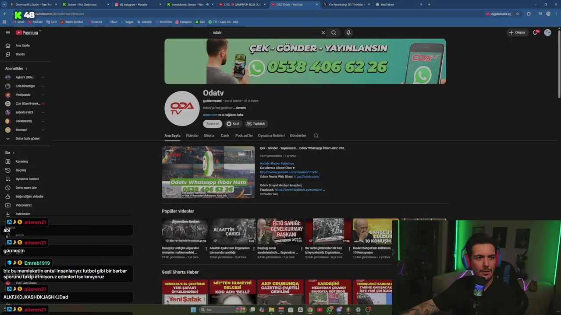Expand the video description via DEVAMINI OKU

click(x=269, y=194)
